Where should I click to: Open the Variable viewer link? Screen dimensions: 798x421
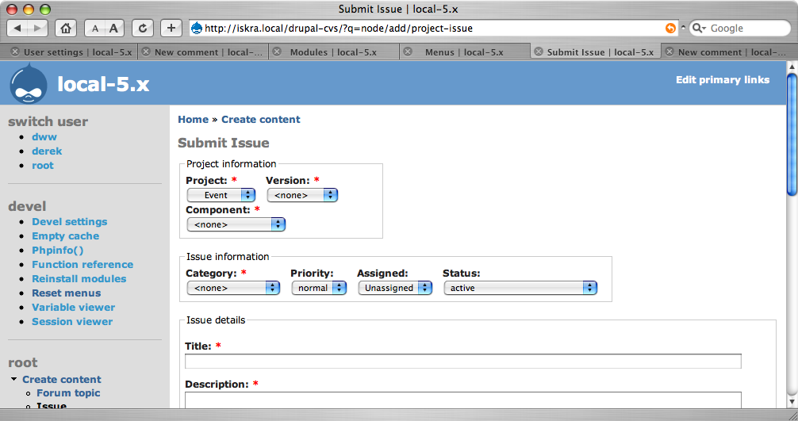[x=73, y=307]
